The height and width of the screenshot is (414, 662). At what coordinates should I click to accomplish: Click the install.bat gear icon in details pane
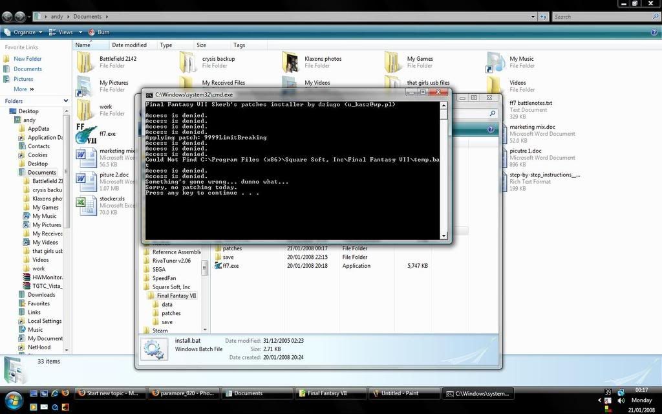(153, 349)
